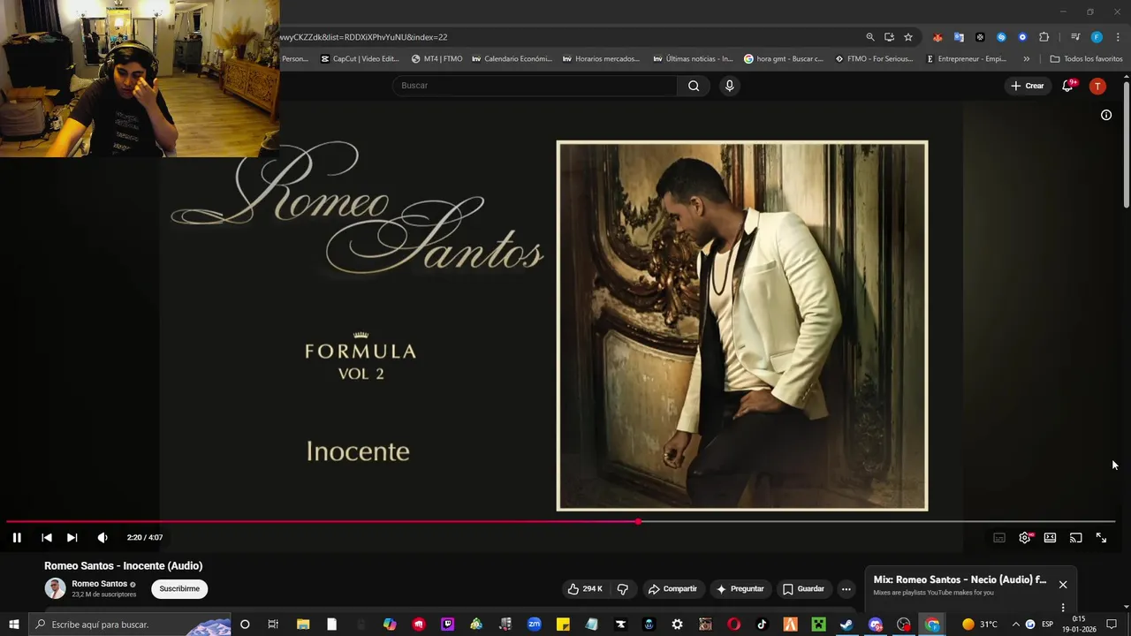Open the Entrepreneur bookmark
The width and height of the screenshot is (1131, 636).
tap(966, 59)
